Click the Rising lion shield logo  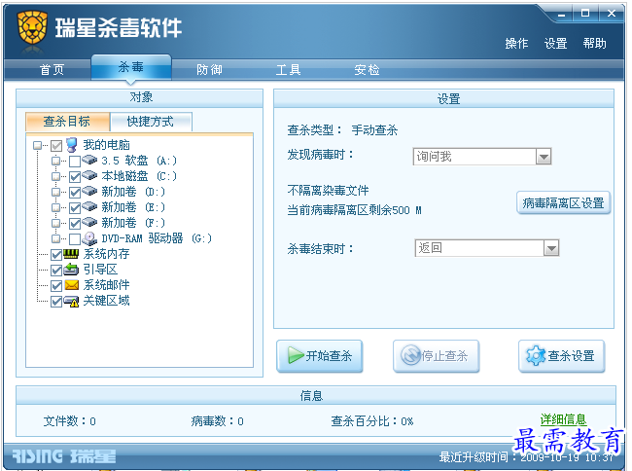click(x=32, y=27)
